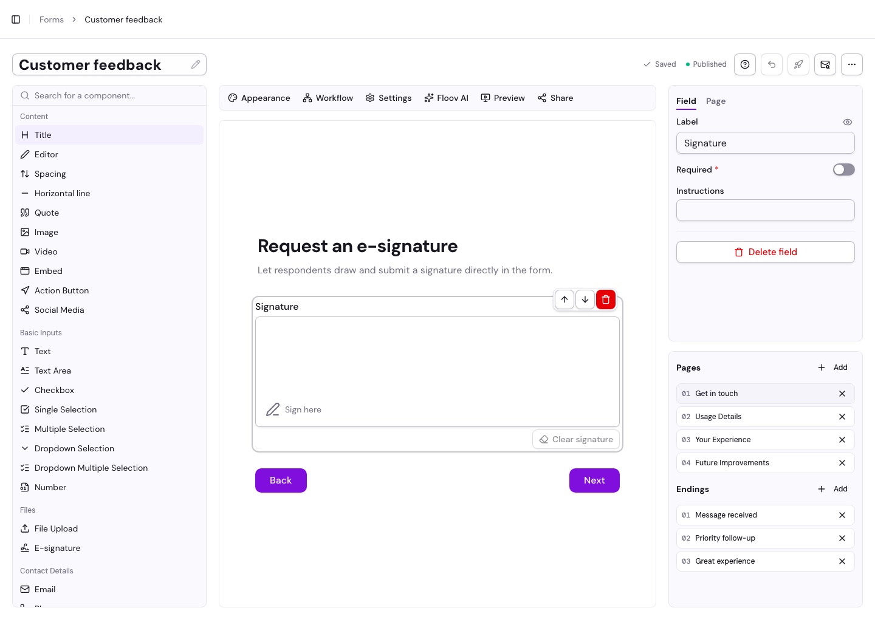Add a Text input component
Image resolution: width=875 pixels, height=622 pixels.
coord(109,351)
